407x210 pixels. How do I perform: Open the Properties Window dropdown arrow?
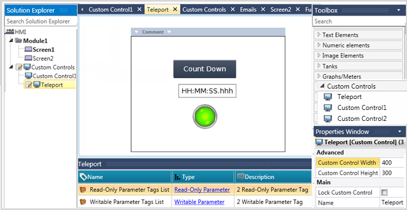(399, 132)
